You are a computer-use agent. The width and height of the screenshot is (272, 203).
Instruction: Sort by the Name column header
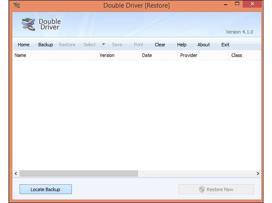(x=55, y=55)
